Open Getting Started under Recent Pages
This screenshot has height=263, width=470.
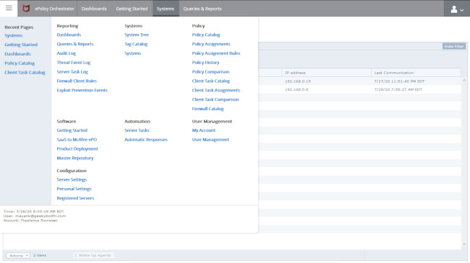tap(21, 45)
